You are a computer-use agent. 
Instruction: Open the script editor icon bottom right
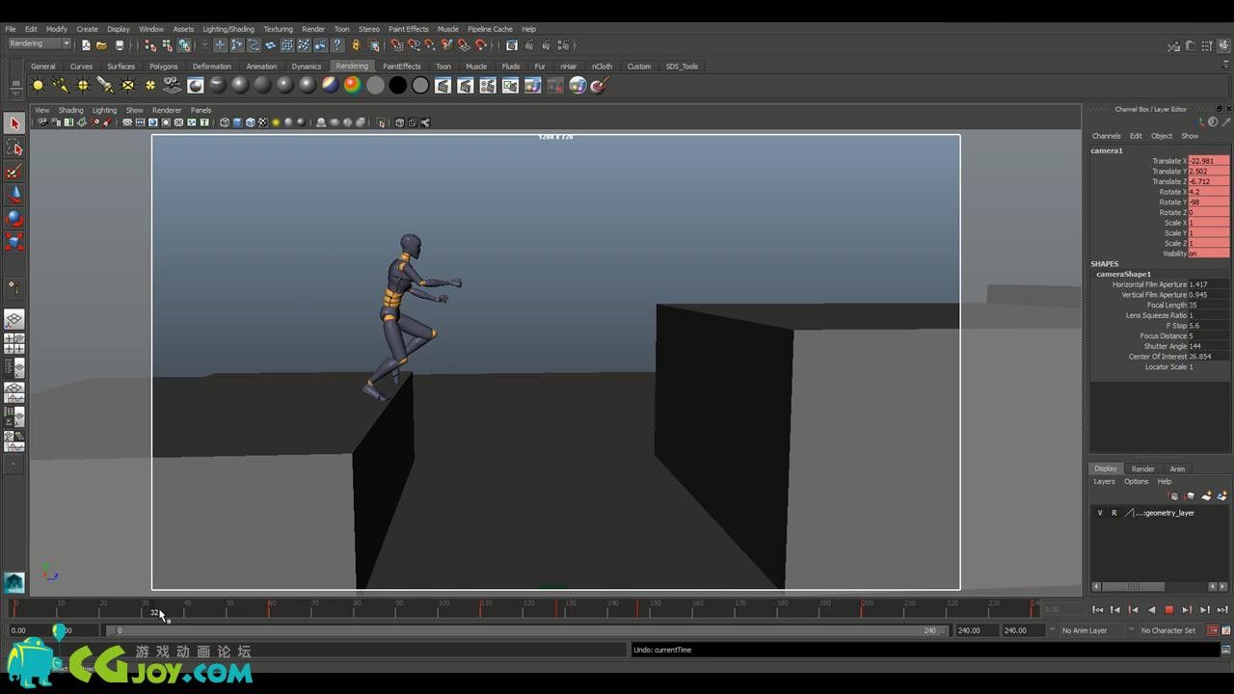(x=1225, y=650)
